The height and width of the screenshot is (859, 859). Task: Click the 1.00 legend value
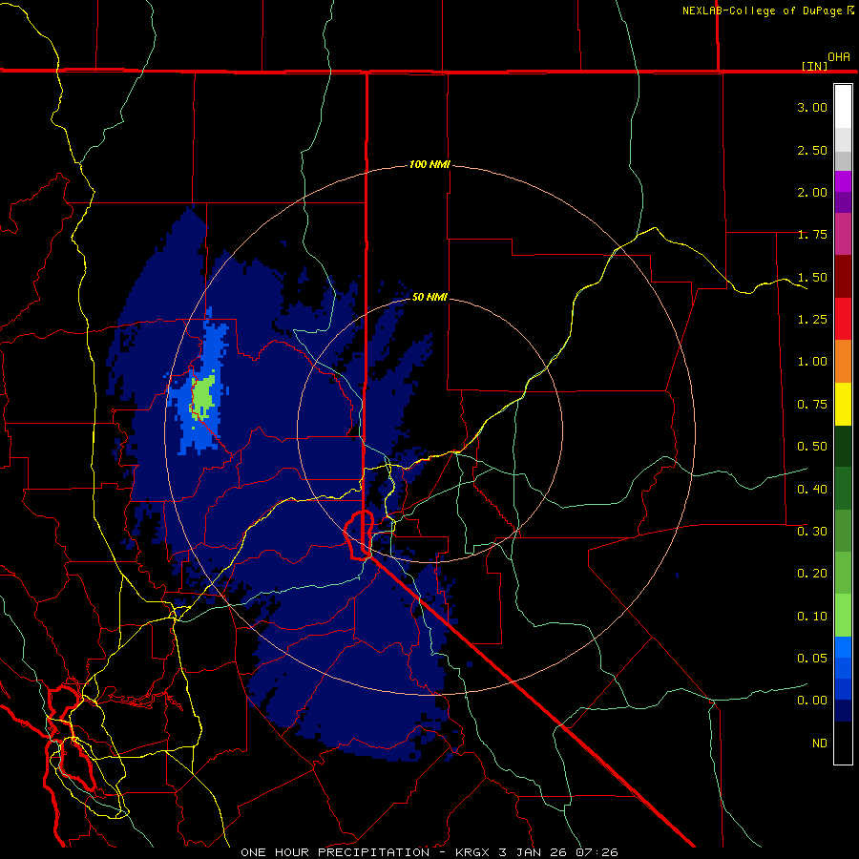(x=812, y=362)
